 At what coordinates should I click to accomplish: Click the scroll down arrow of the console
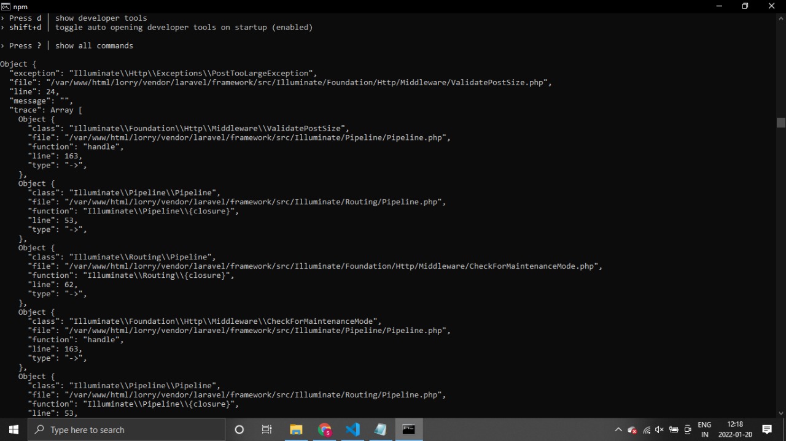pyautogui.click(x=780, y=413)
